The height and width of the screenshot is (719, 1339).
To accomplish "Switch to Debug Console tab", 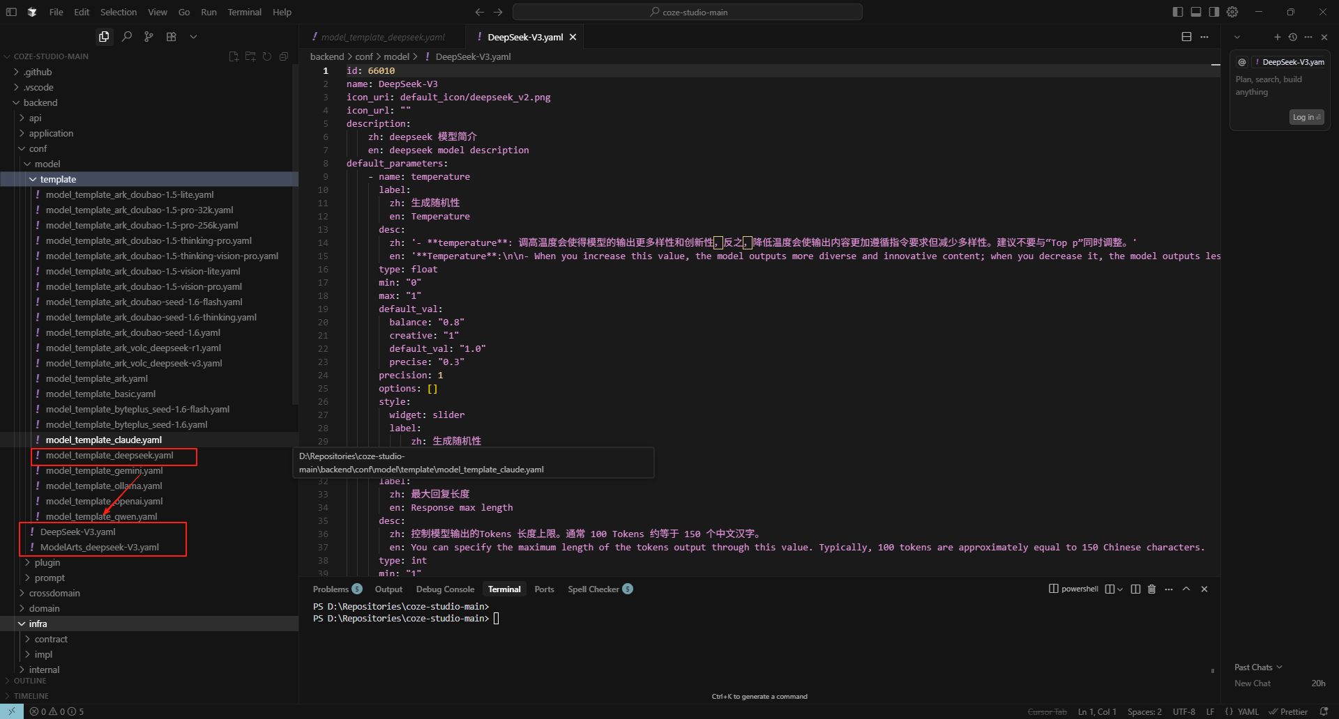I will coord(445,589).
